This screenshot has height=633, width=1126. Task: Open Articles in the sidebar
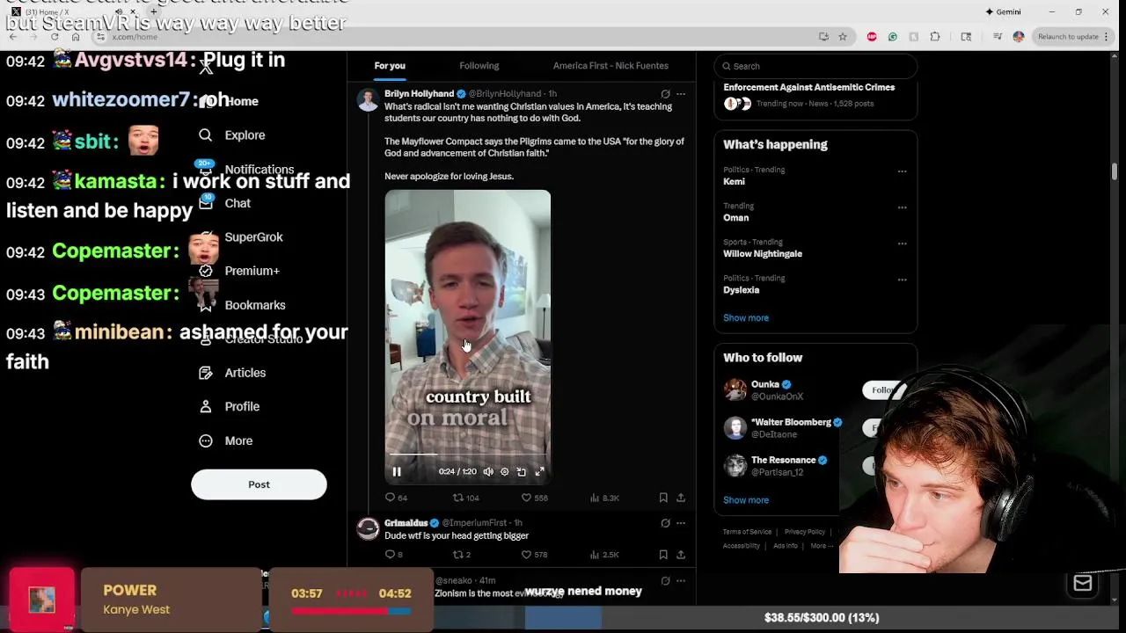pos(233,373)
